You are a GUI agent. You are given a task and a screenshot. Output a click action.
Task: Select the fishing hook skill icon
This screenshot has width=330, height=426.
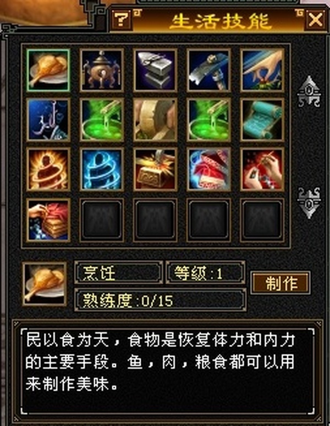48,120
